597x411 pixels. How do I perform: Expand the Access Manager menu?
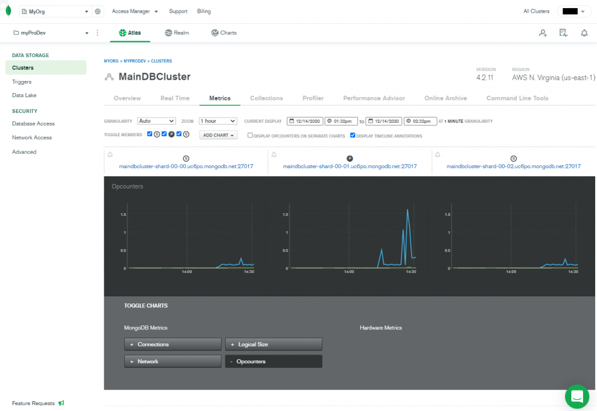pyautogui.click(x=135, y=12)
